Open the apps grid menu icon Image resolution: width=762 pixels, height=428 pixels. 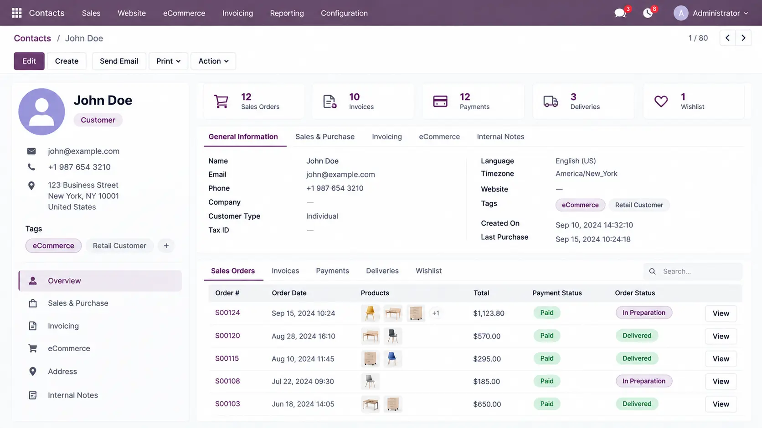16,13
